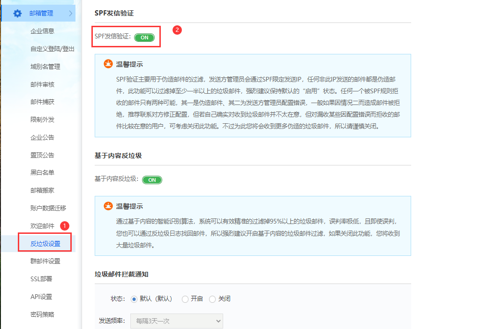Go to 自定义登陆/登出 settings

[52, 49]
